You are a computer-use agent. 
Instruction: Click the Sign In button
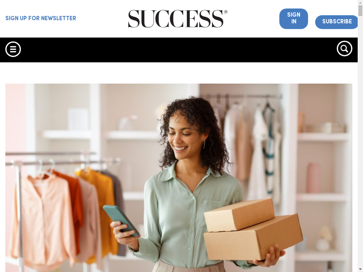[x=294, y=19]
